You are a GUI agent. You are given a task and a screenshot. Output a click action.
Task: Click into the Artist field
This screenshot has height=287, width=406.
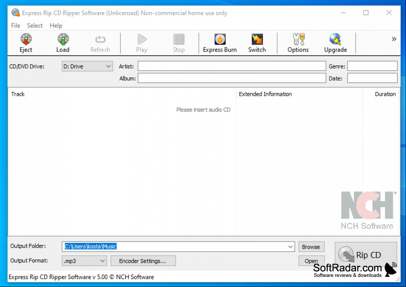pyautogui.click(x=232, y=66)
